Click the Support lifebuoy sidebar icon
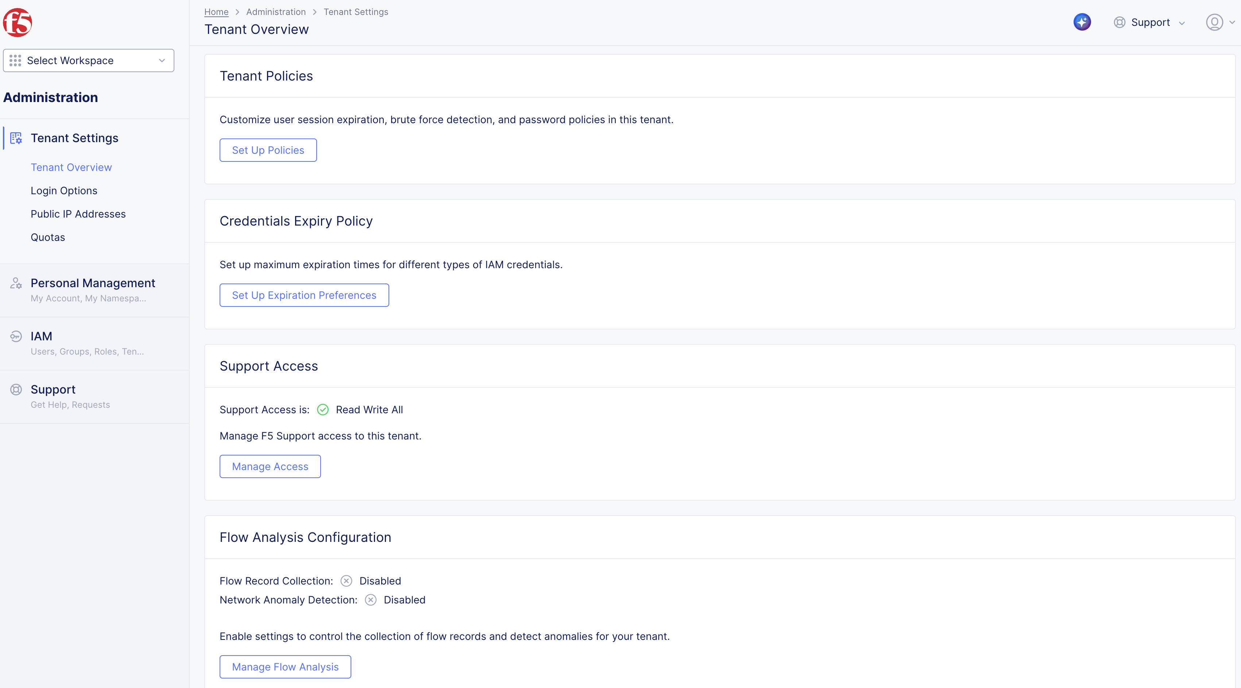The image size is (1241, 688). pos(16,389)
